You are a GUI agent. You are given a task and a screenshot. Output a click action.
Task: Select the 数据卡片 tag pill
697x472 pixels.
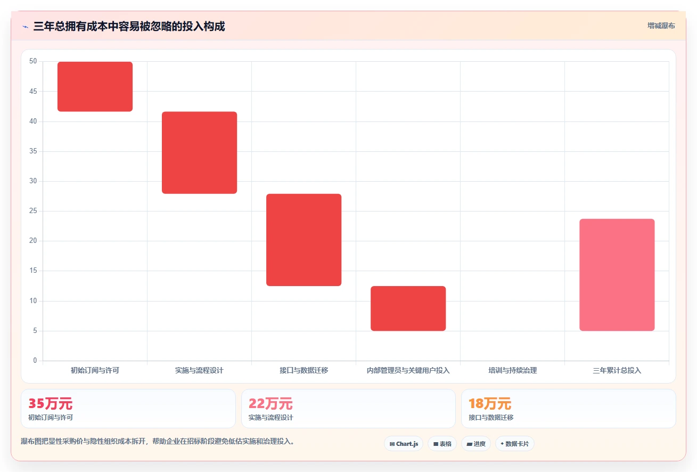coord(514,444)
